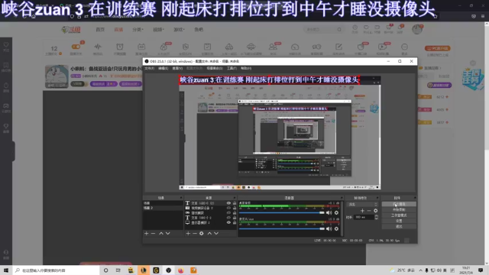Open the OBS 场景集合(S) menu
This screenshot has width=489, height=275.
(215, 68)
